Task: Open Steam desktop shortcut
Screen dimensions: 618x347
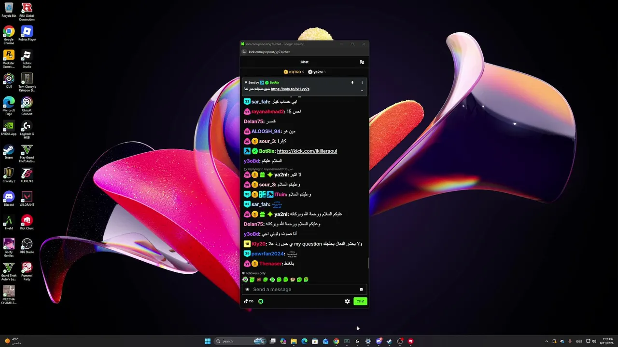Action: (9, 152)
